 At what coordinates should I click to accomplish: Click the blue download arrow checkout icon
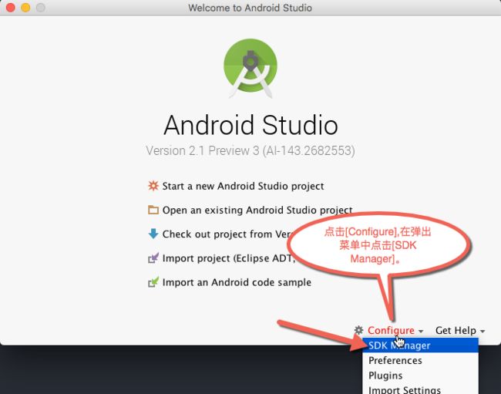pos(153,234)
